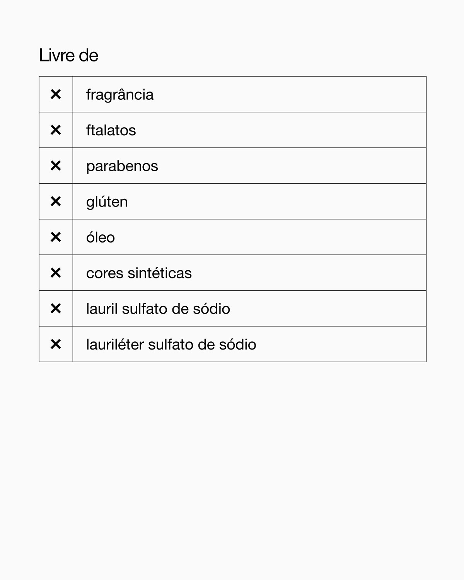This screenshot has height=580, width=464.
Task: Select the cores sintéticas label
Action: click(139, 273)
